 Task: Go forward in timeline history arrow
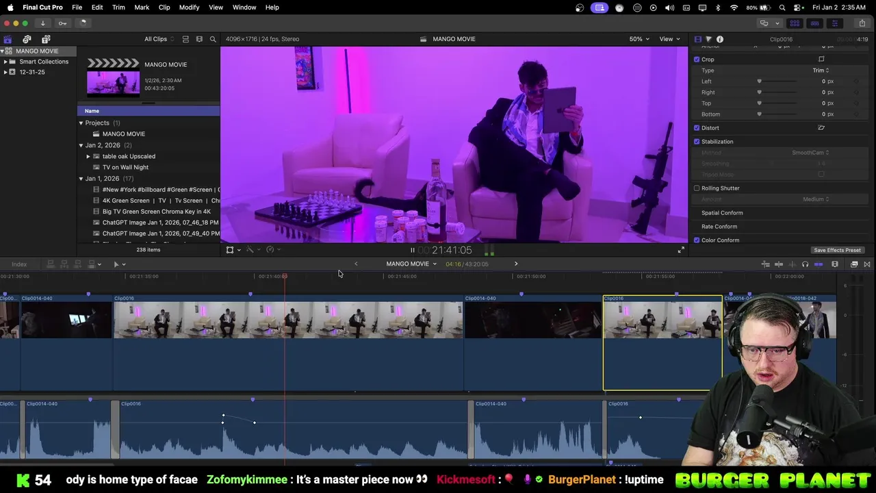(x=516, y=264)
